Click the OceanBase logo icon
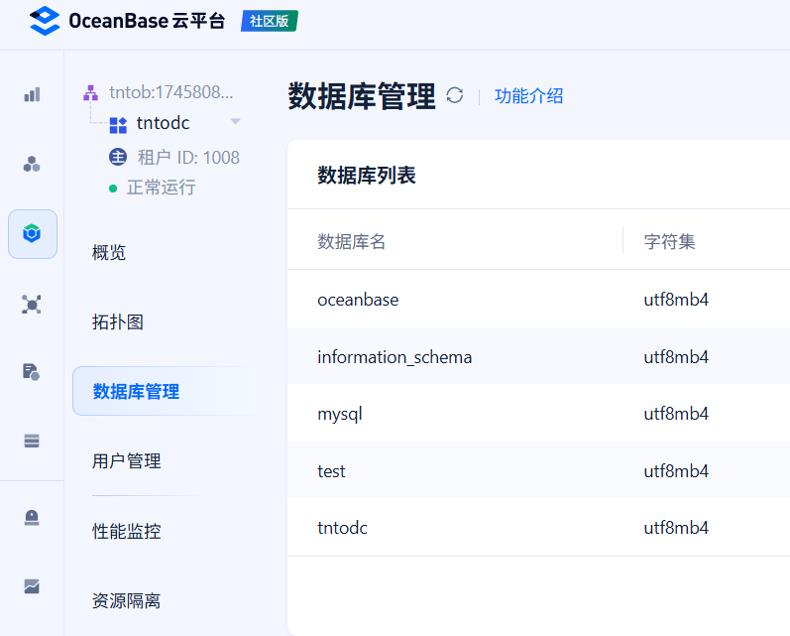This screenshot has width=790, height=636. pyautogui.click(x=45, y=21)
